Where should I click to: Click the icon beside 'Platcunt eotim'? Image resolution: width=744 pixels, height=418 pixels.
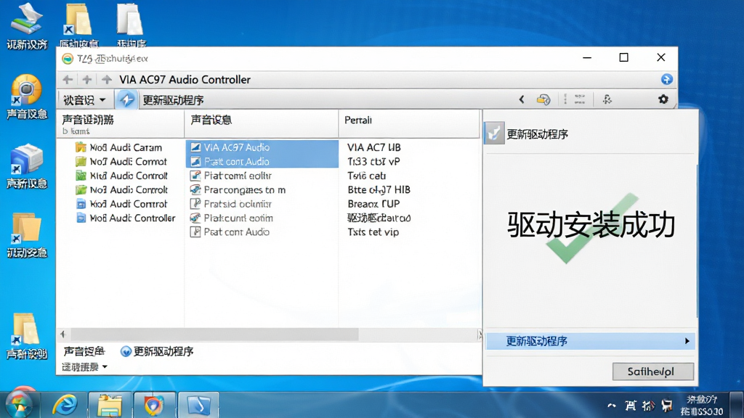195,218
